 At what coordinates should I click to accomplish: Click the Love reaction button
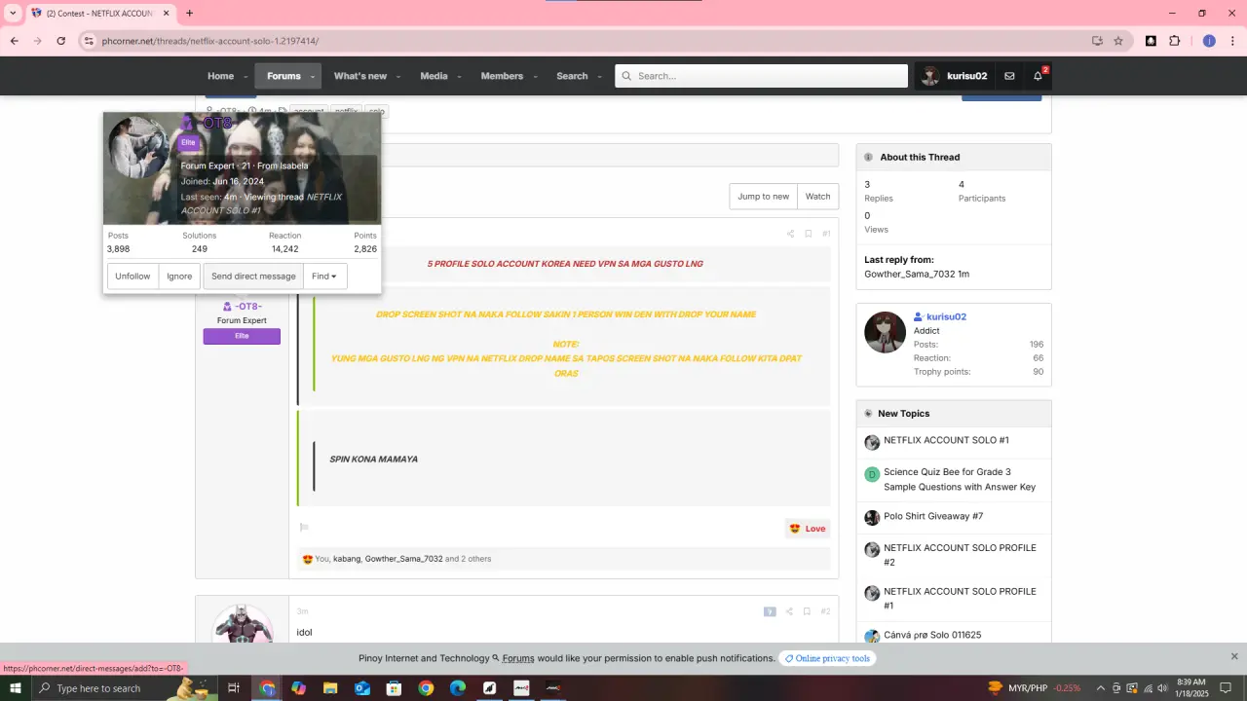tap(808, 529)
